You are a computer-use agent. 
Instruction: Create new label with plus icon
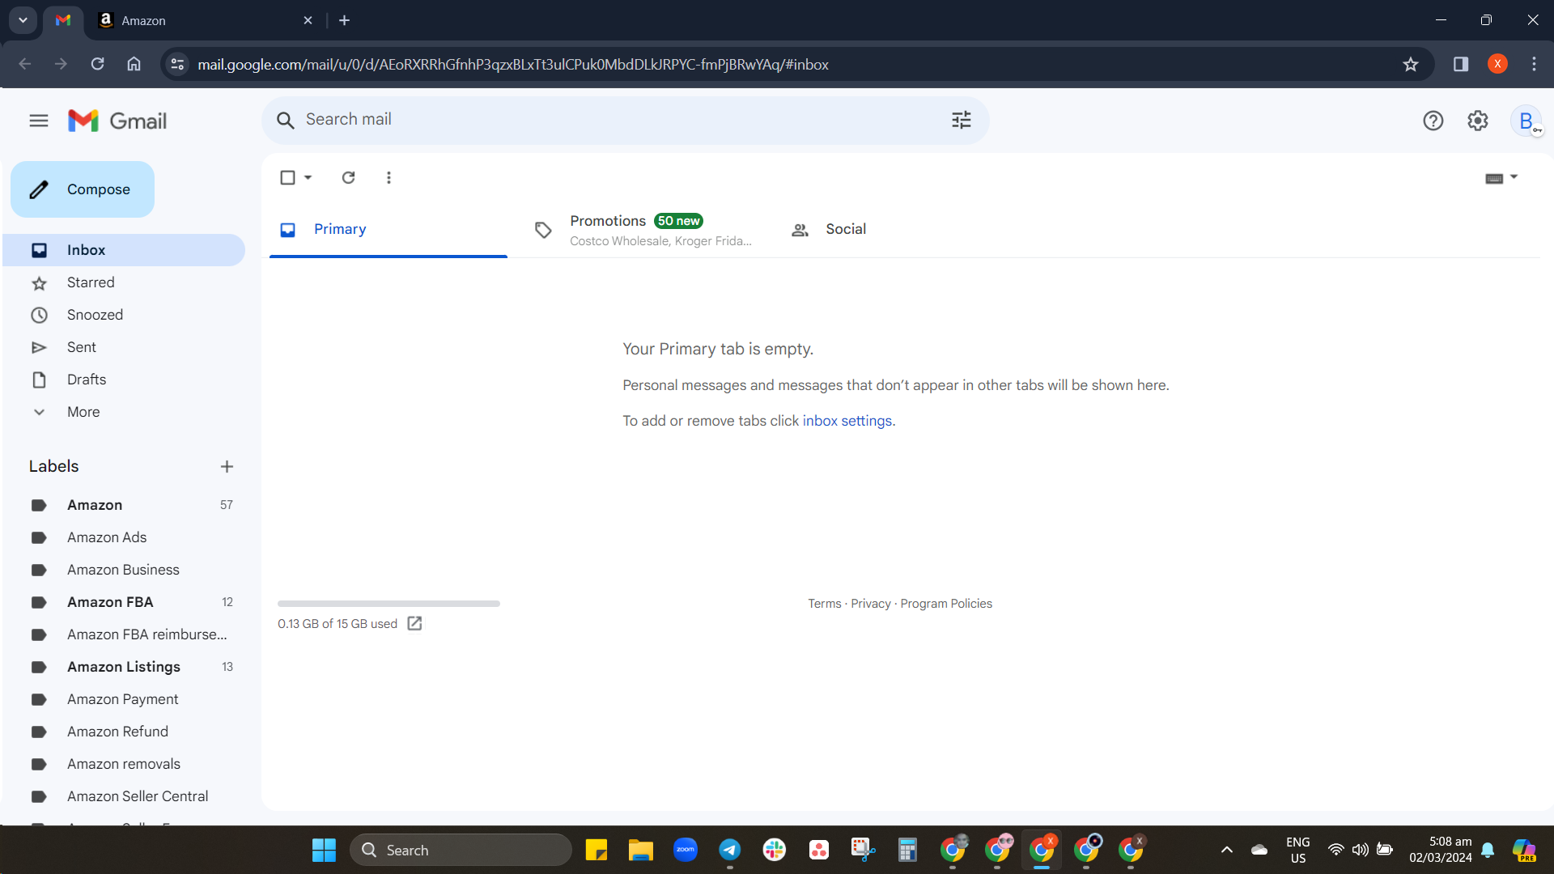click(x=227, y=467)
